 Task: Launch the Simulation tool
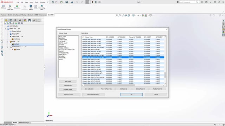point(17,7)
